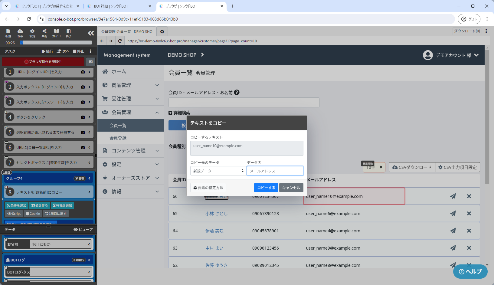The width and height of the screenshot is (494, 285).
Task: Expand the 商品管理 menu
Action: pyautogui.click(x=130, y=85)
